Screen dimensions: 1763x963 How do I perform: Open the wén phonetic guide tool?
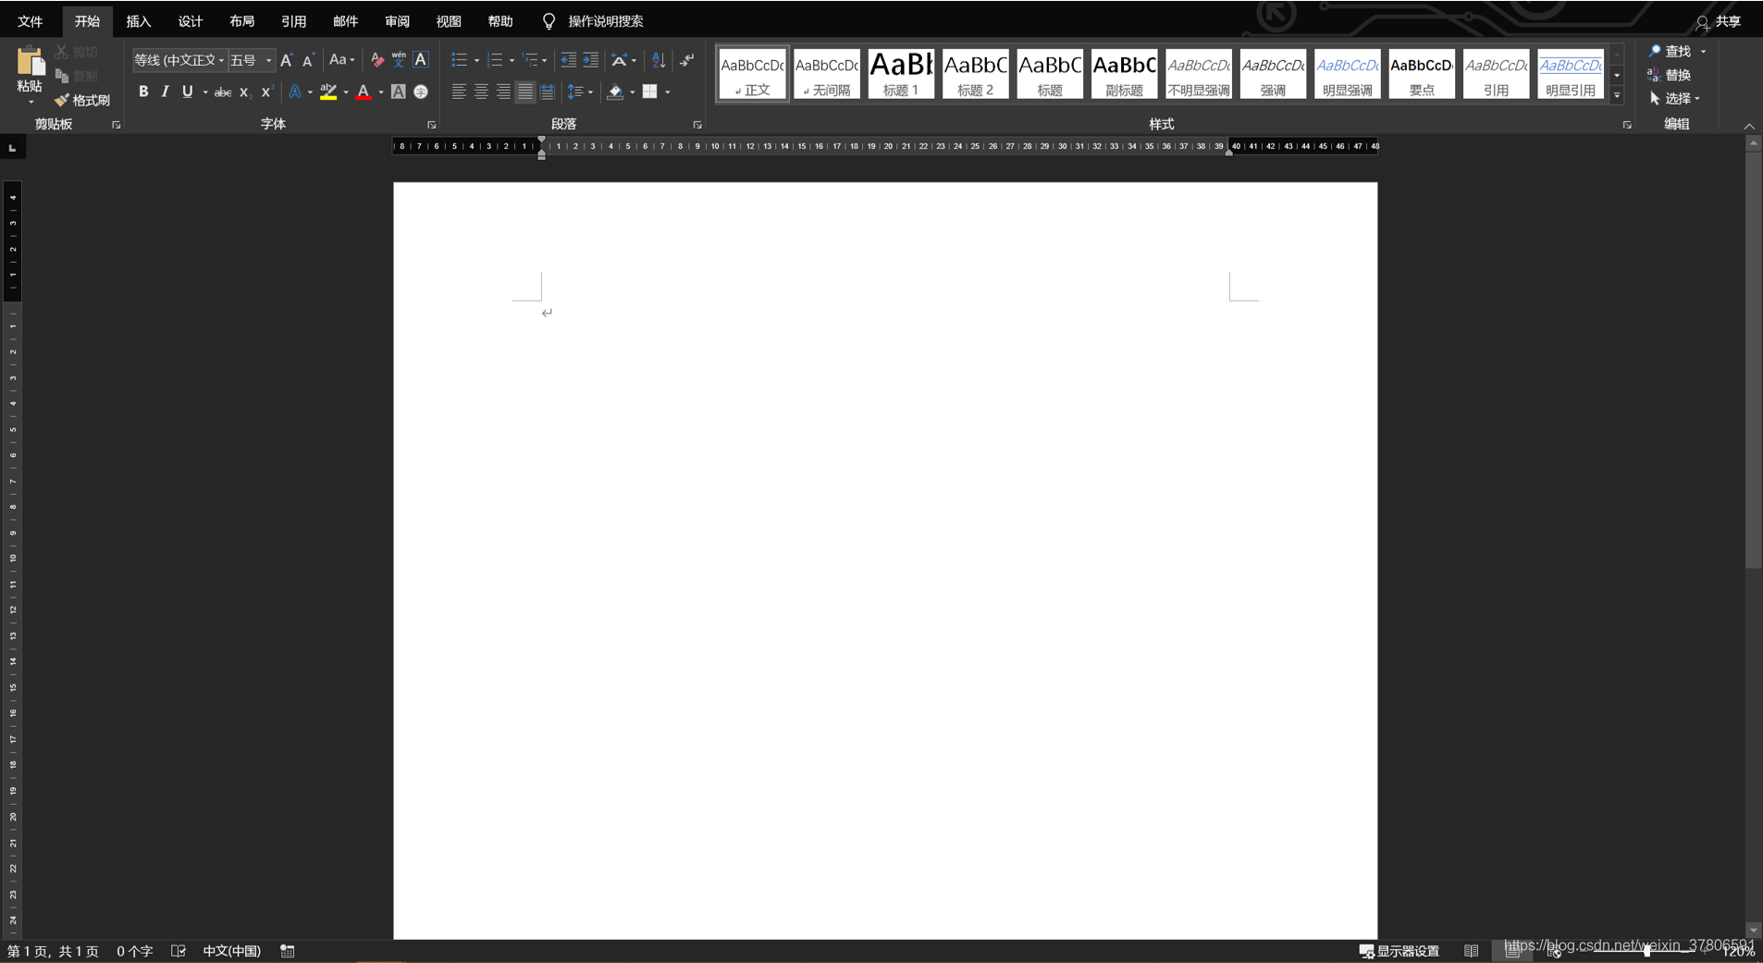click(399, 60)
